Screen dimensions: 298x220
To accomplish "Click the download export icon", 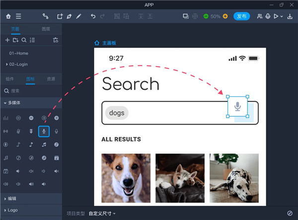I will [x=290, y=16].
